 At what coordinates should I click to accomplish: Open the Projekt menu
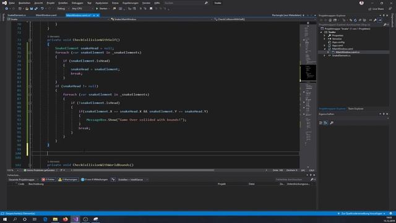[x=51, y=3]
